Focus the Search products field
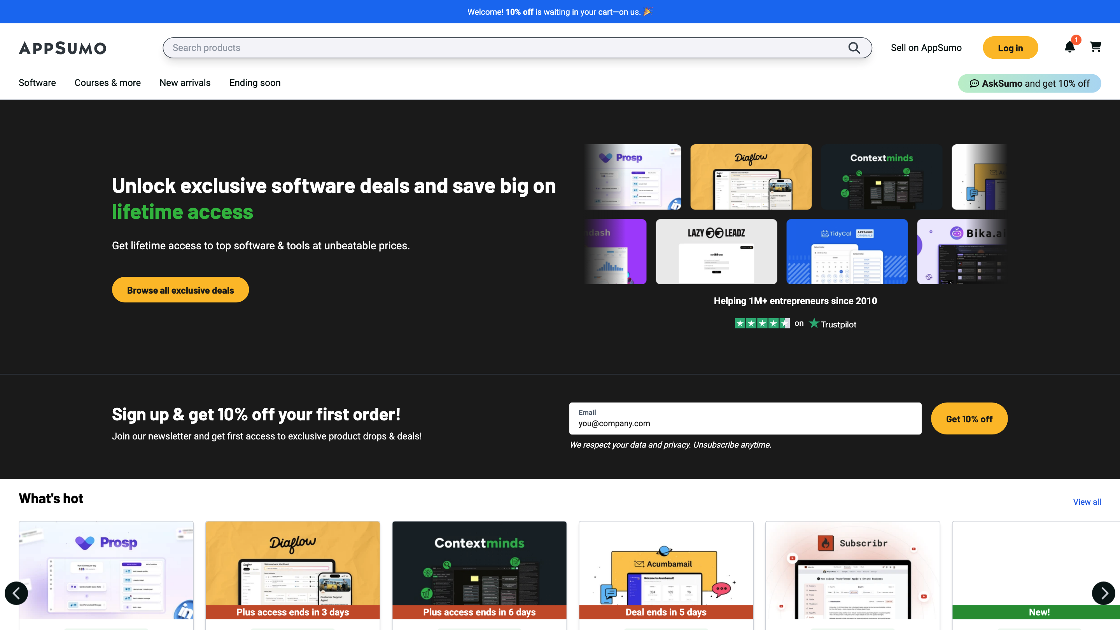Screen dimensions: 1120x630 point(500,48)
